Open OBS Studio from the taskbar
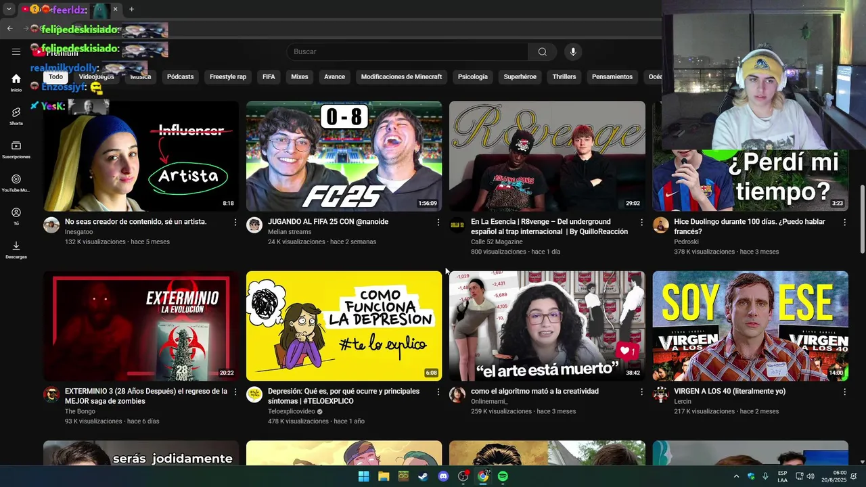The height and width of the screenshot is (487, 866). coord(463,476)
